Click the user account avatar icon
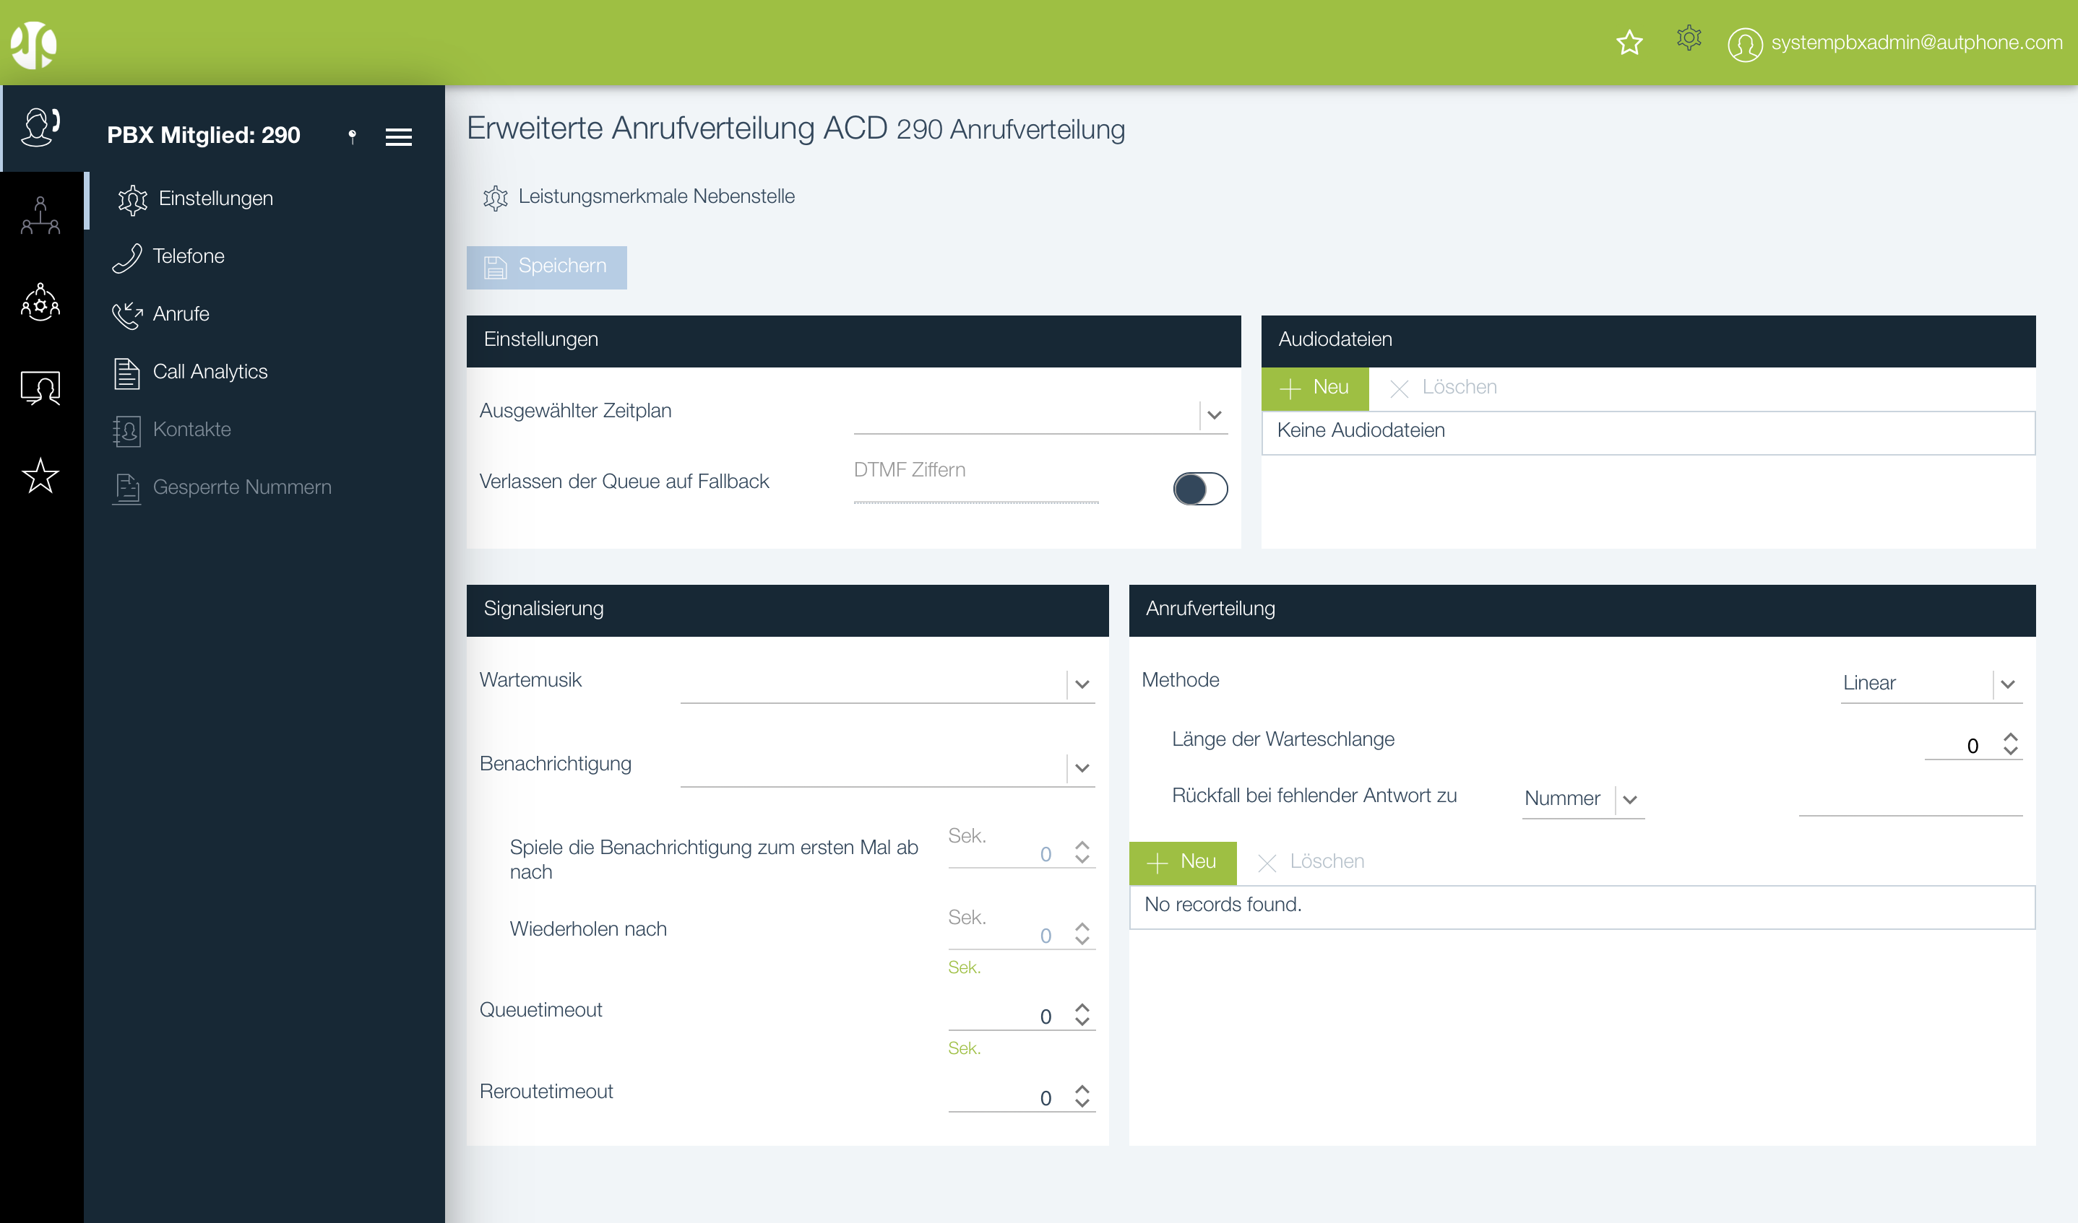 coord(1744,43)
